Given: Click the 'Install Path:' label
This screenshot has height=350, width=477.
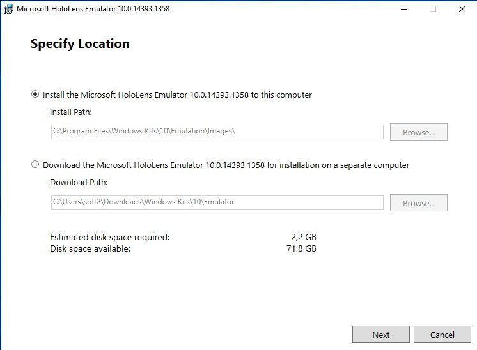Looking at the screenshot, I should click(71, 112).
